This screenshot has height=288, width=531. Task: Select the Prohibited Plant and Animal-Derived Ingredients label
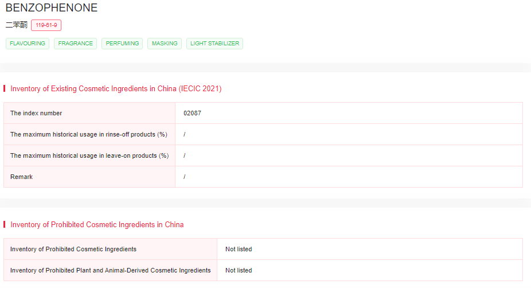(x=110, y=270)
